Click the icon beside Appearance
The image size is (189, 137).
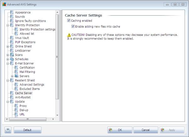point(12,12)
